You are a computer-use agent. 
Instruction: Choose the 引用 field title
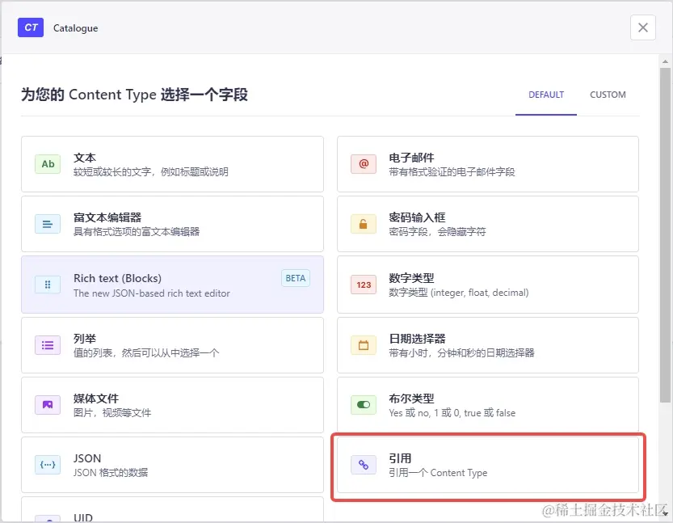(x=400, y=458)
